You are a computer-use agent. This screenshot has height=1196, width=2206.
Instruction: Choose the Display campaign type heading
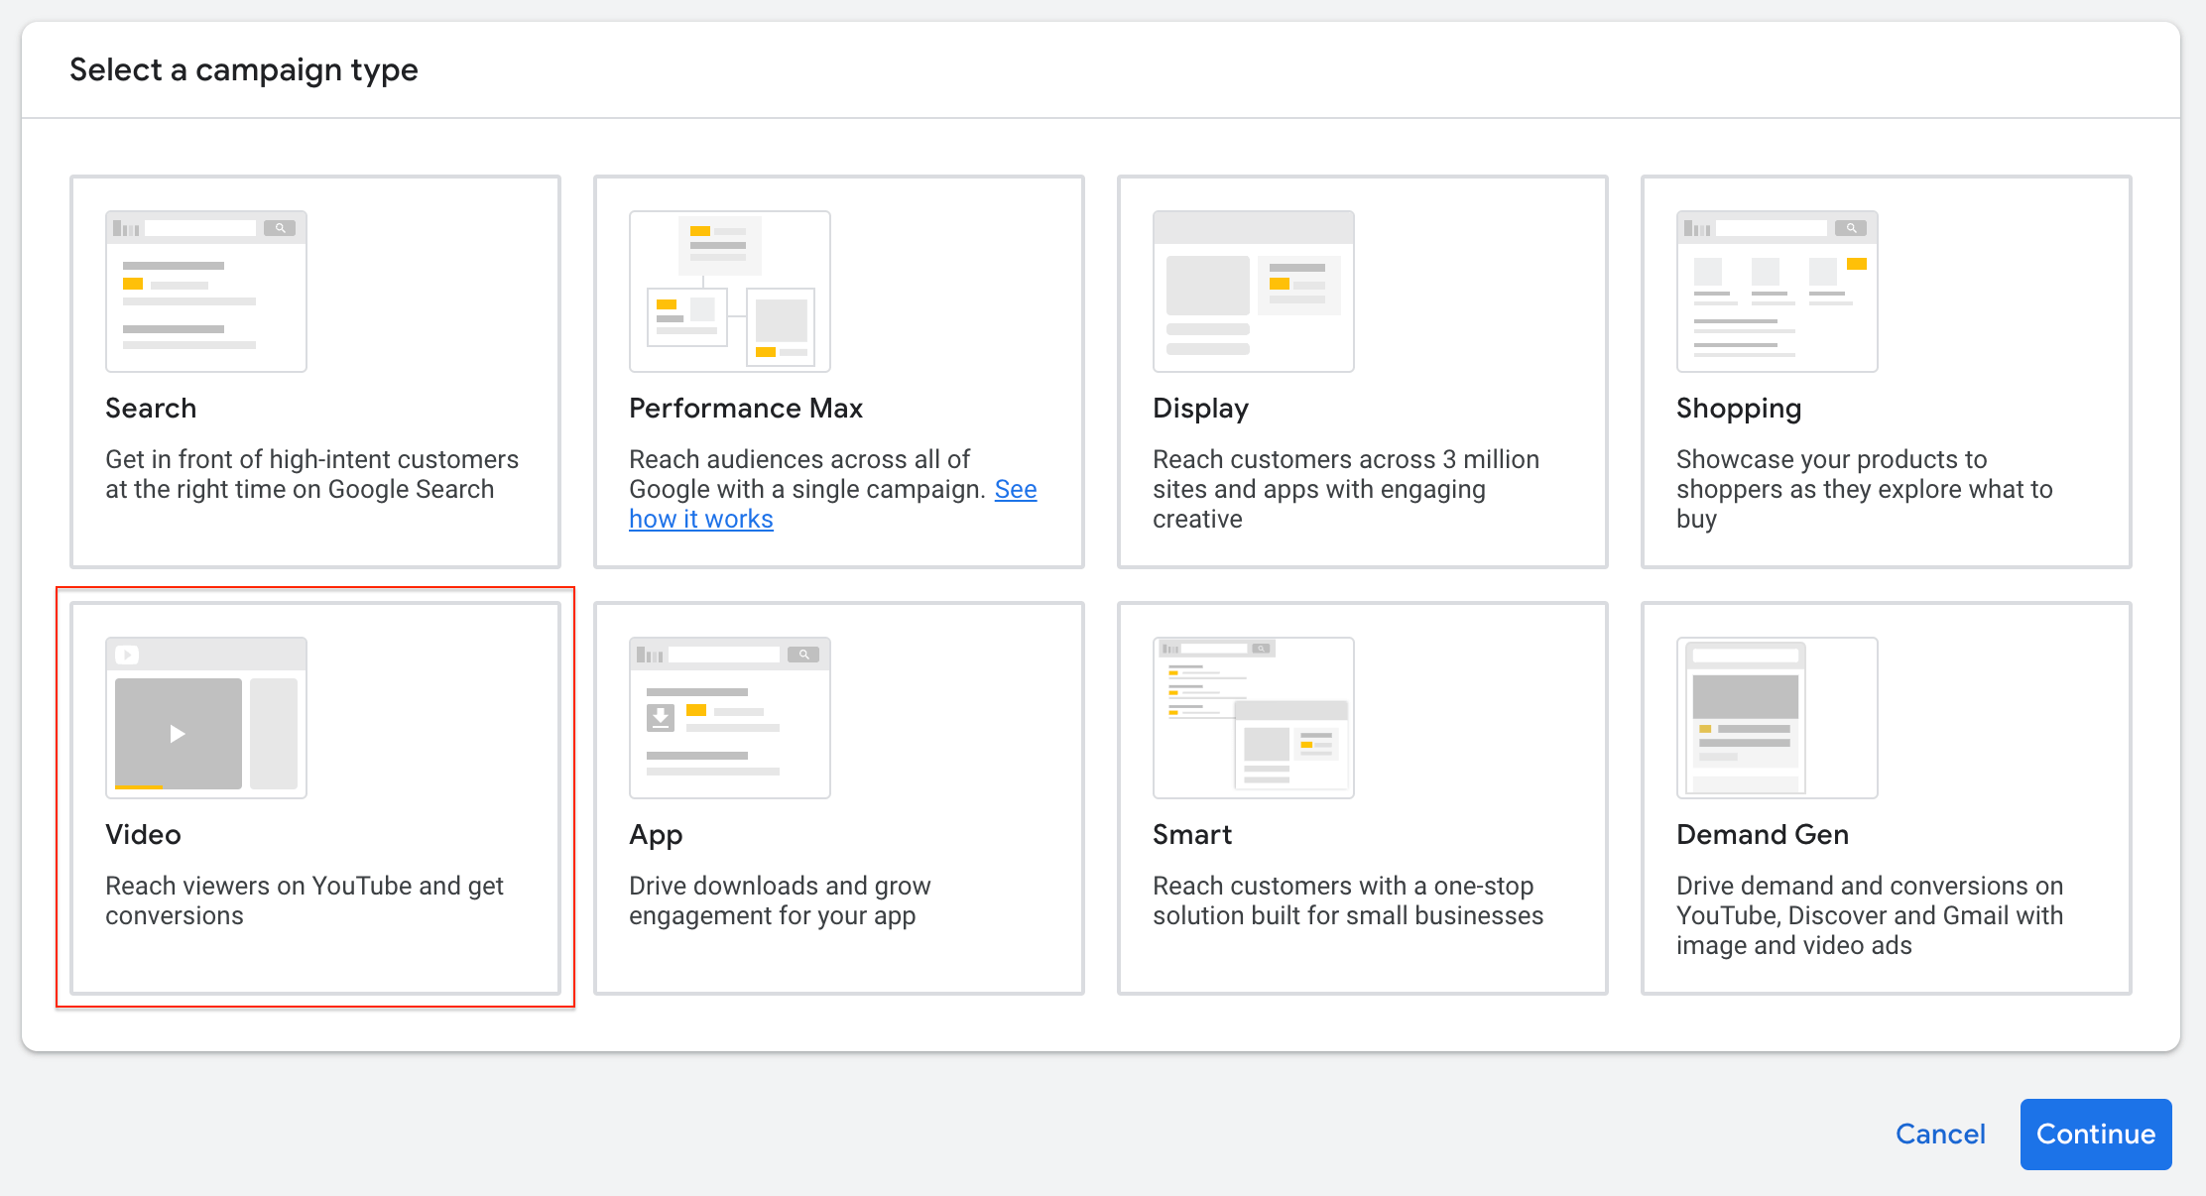coord(1200,409)
